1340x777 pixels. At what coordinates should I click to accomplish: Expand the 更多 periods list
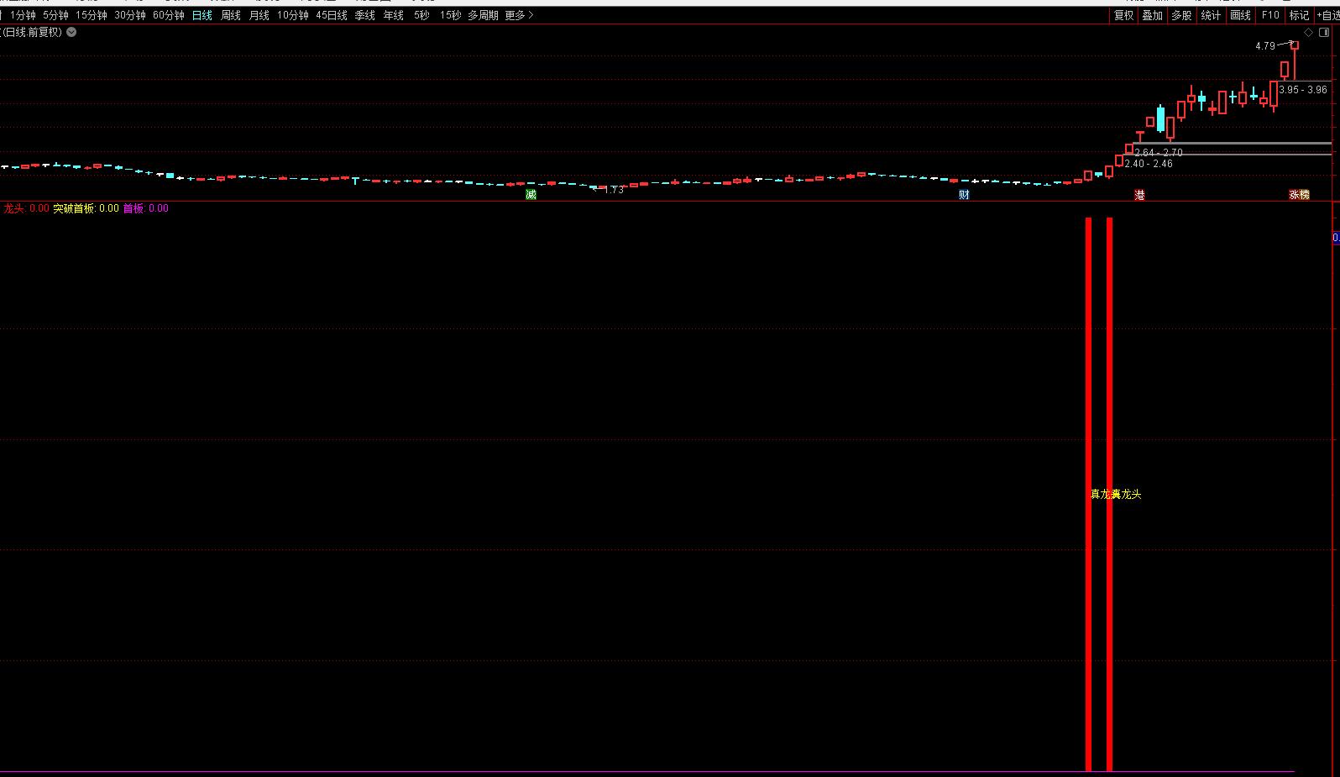519,15
